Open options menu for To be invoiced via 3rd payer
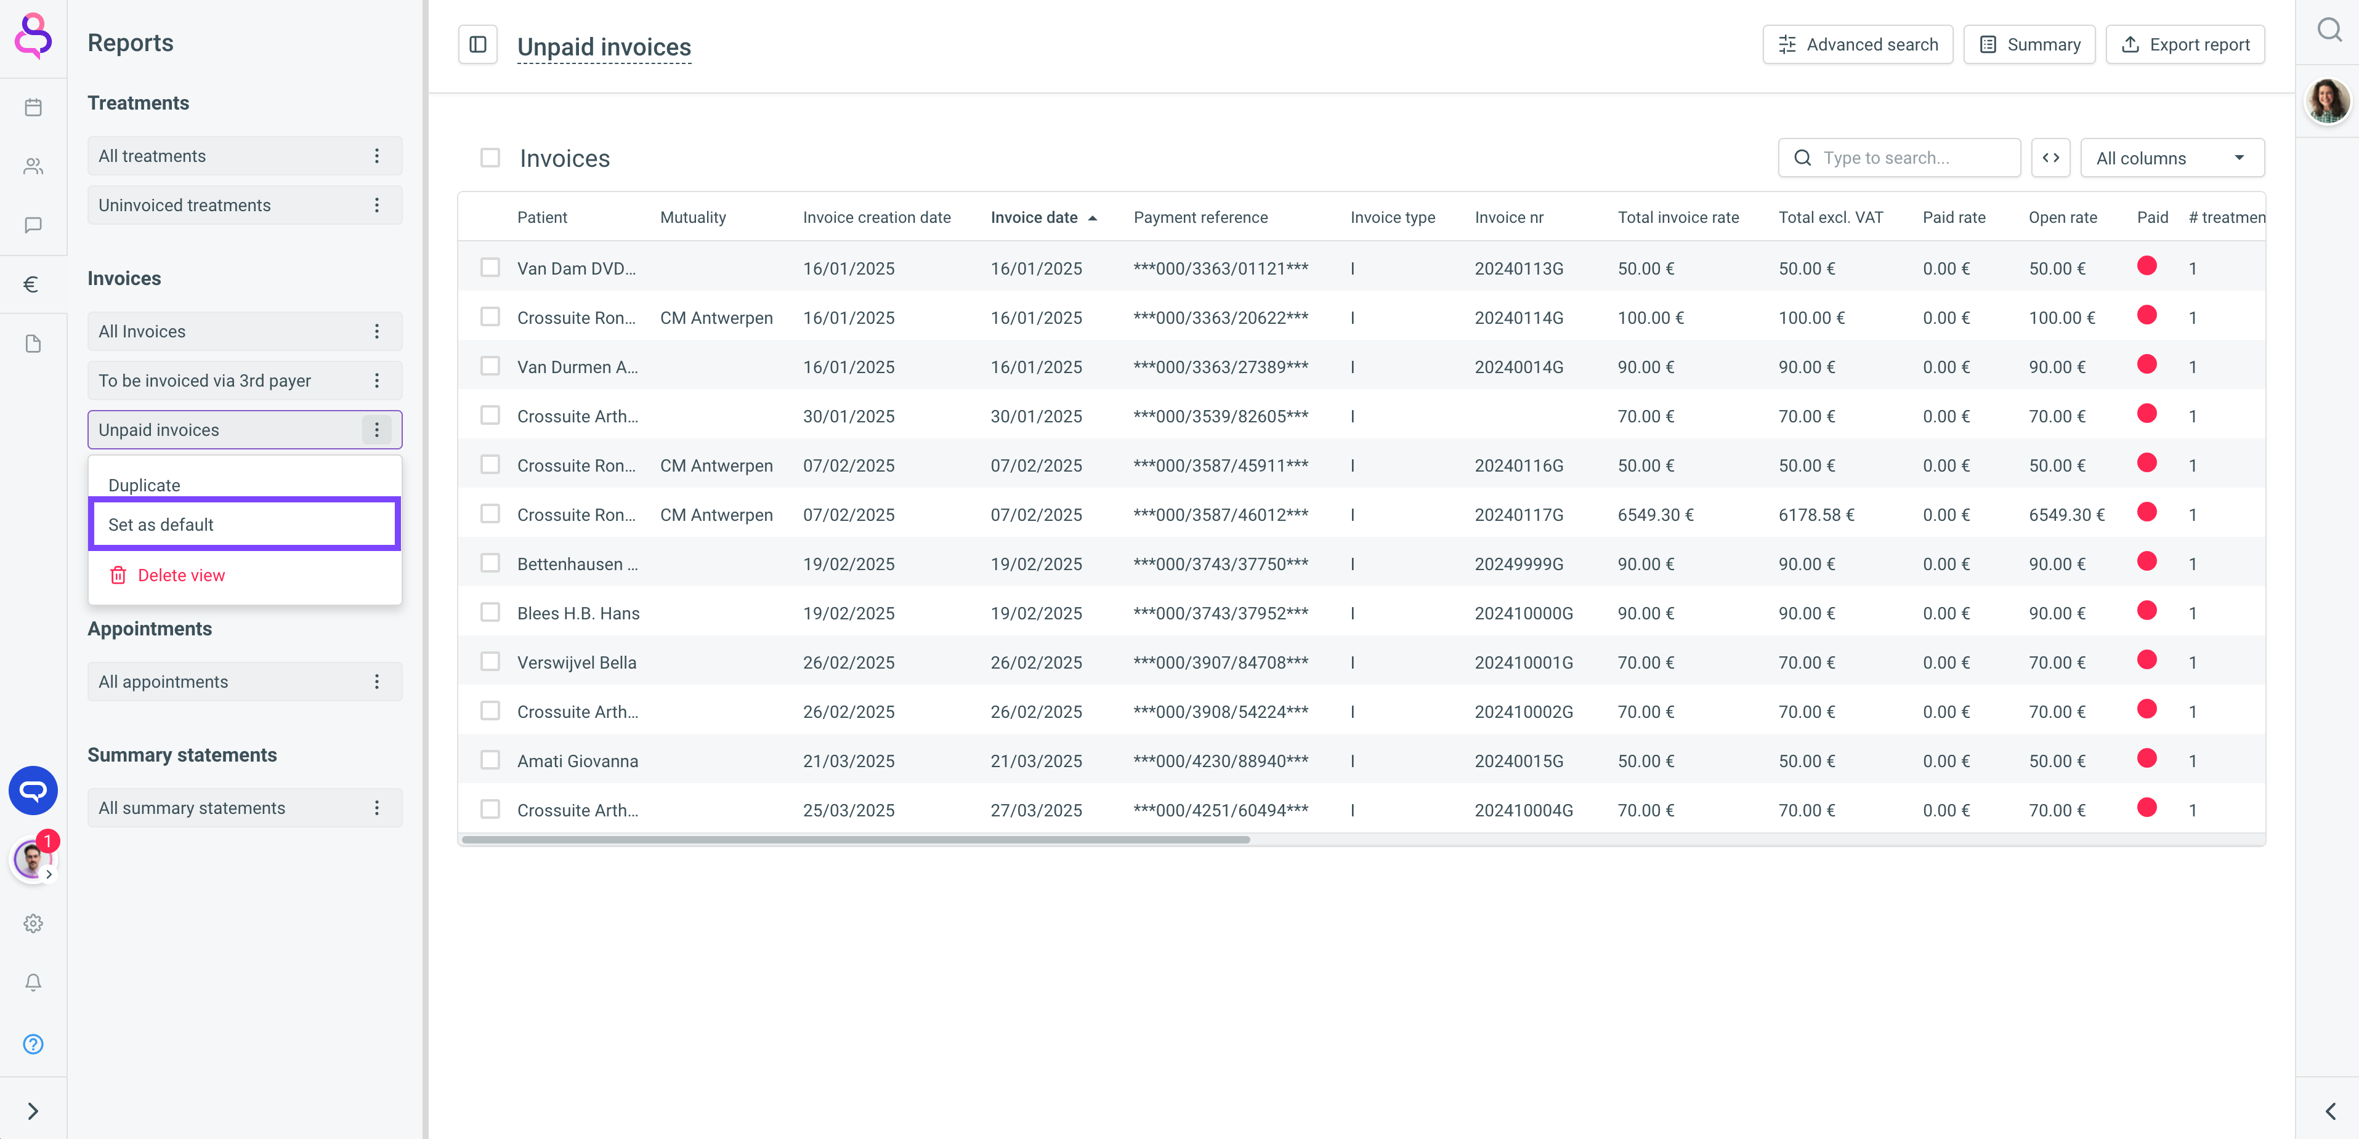The height and width of the screenshot is (1139, 2359). click(376, 381)
